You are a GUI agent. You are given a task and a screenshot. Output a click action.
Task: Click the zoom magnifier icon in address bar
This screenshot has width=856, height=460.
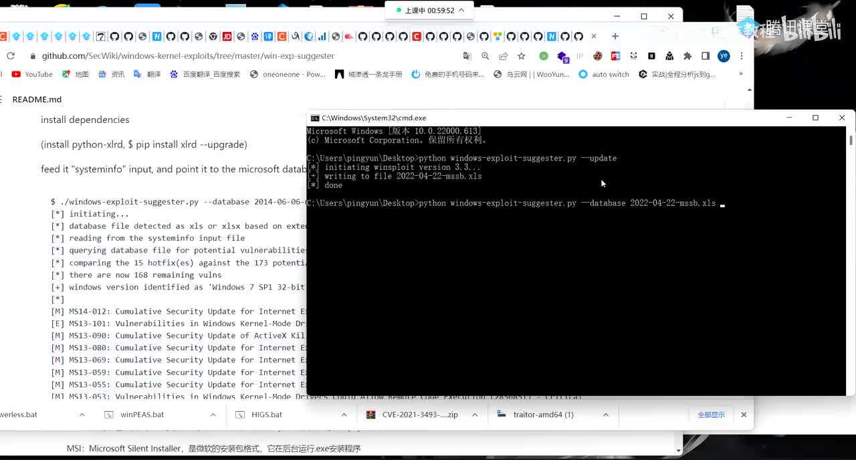click(x=486, y=56)
